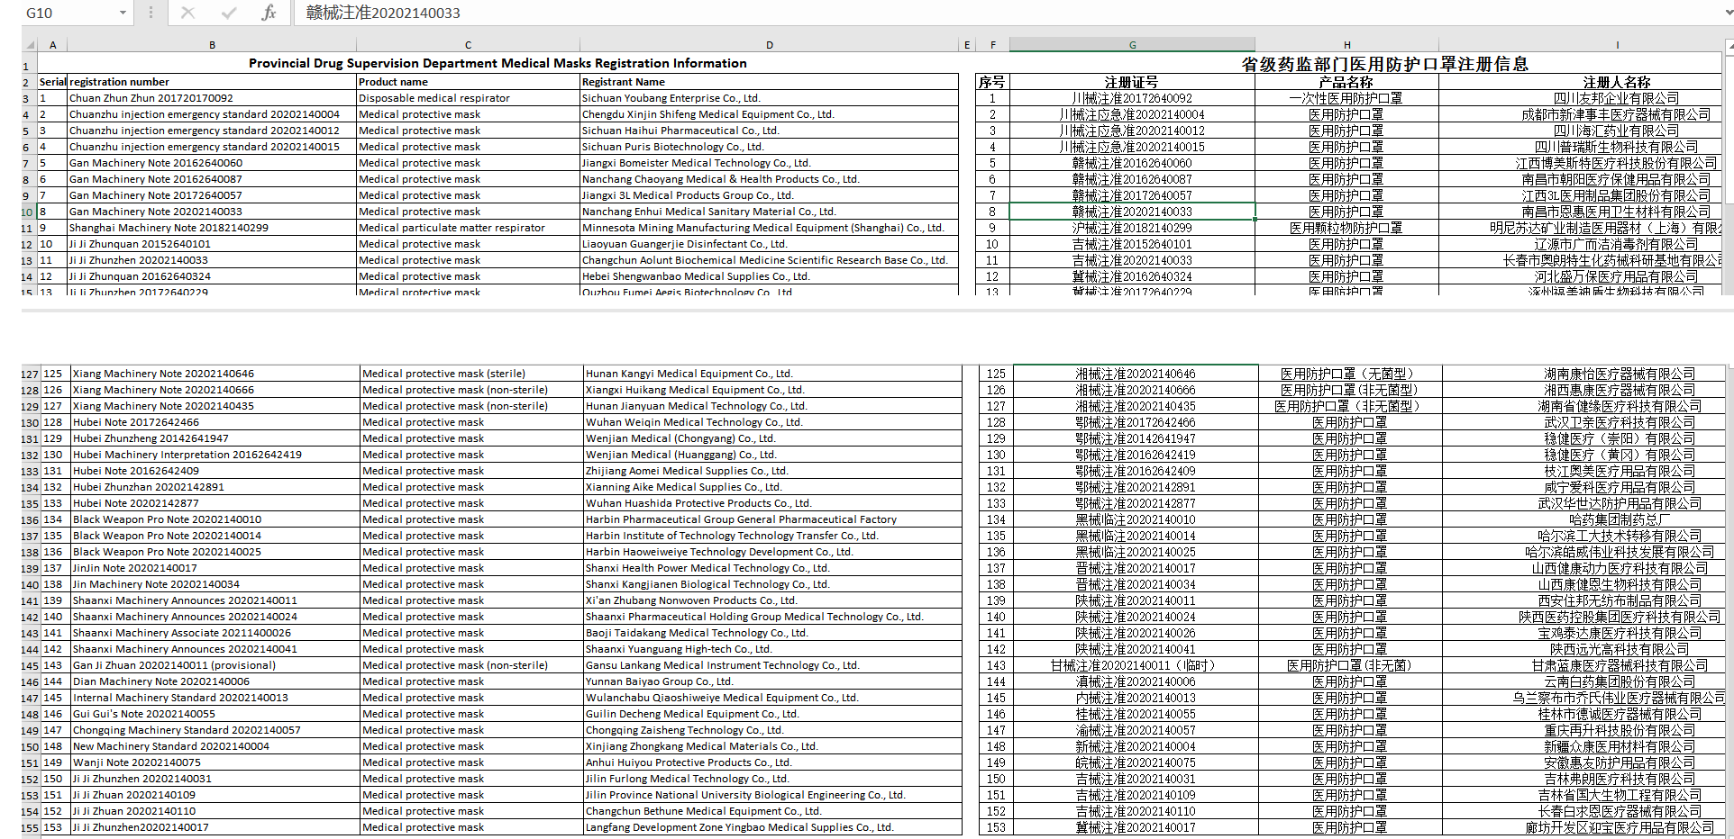Click cell 沪械注准20182140299
This screenshot has height=839, width=1734.
pyautogui.click(x=1132, y=228)
